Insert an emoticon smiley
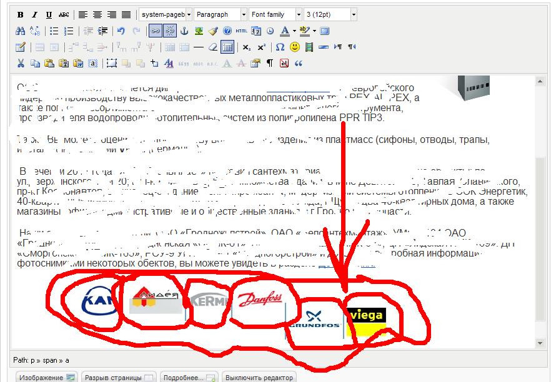Viewport: 551px width, 382px height. coord(294,47)
